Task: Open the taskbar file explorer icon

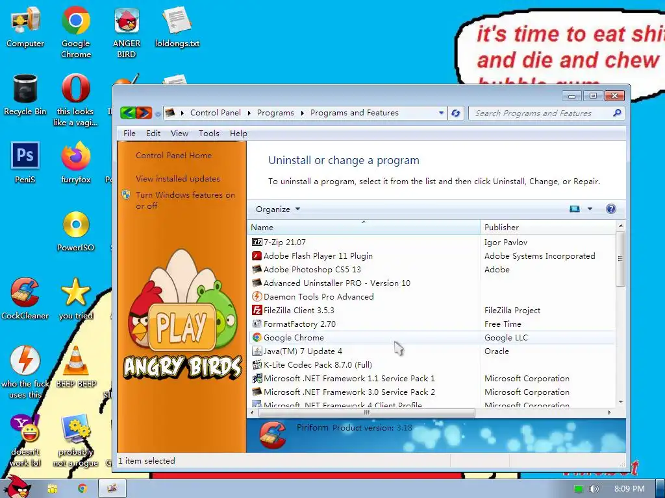Action: [53, 489]
